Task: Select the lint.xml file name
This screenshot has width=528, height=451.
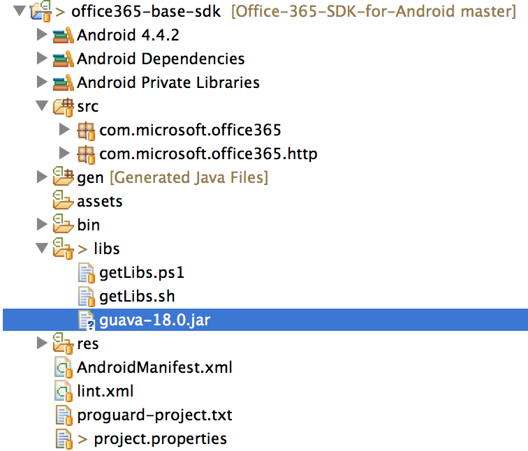Action: (105, 391)
